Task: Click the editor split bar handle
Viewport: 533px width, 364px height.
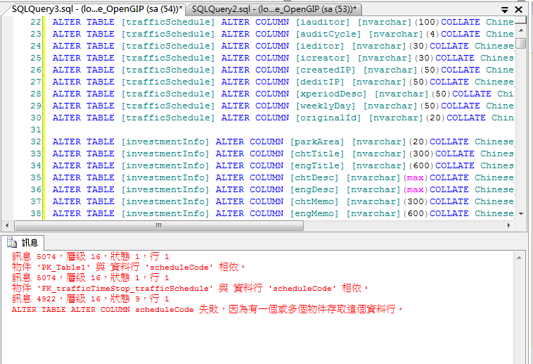Action: [520, 20]
